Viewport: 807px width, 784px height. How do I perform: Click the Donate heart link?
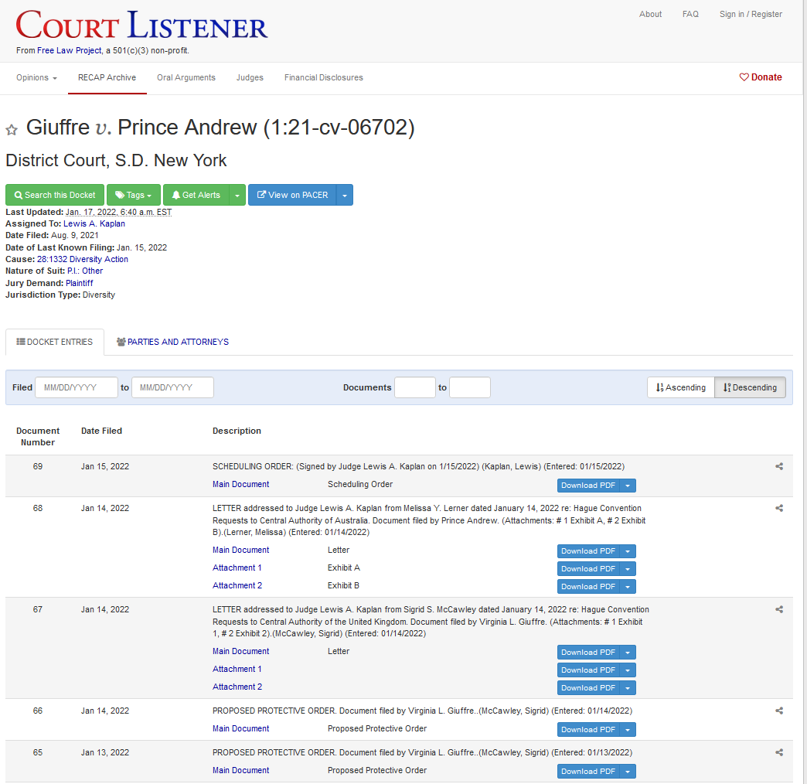(x=760, y=77)
